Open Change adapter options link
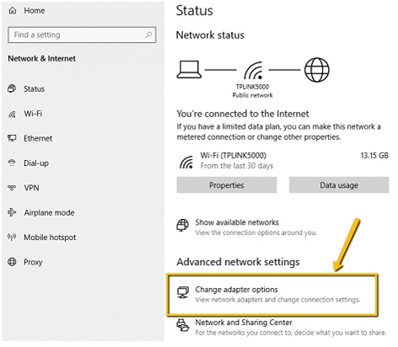The width and height of the screenshot is (398, 347). click(236, 290)
